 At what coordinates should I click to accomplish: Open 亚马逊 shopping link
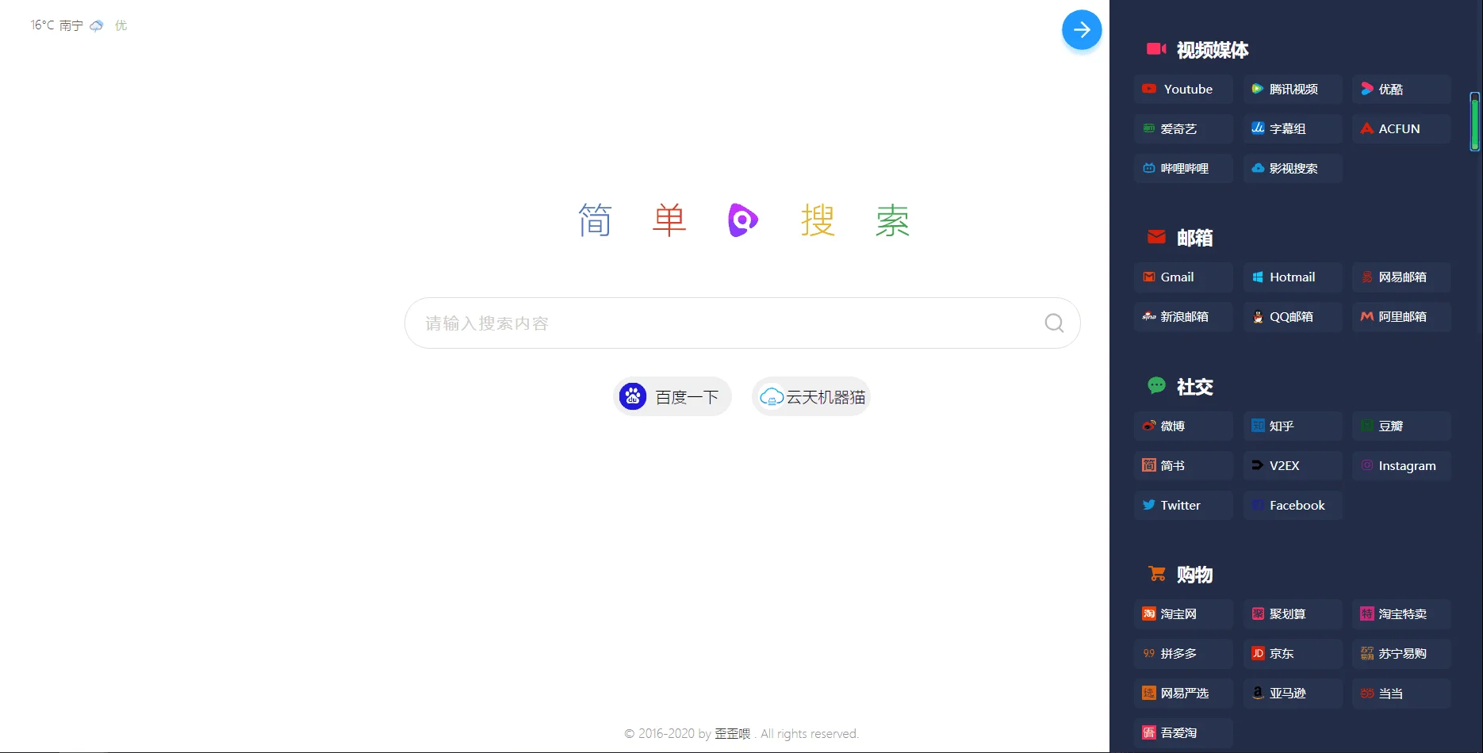1293,694
